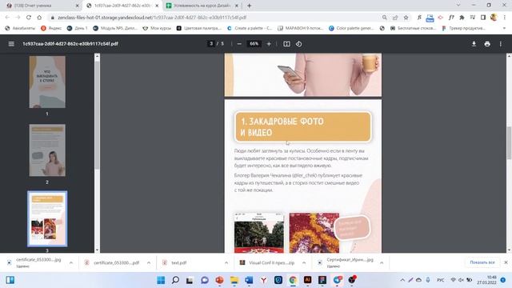Open Adobe Illustrator from the taskbar

[x=307, y=280]
